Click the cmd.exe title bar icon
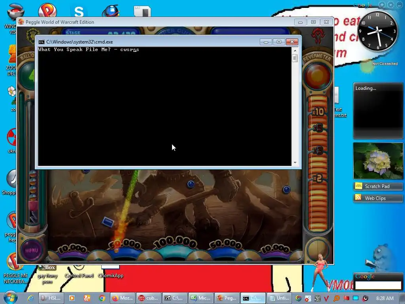Image resolution: width=405 pixels, height=304 pixels. click(41, 42)
